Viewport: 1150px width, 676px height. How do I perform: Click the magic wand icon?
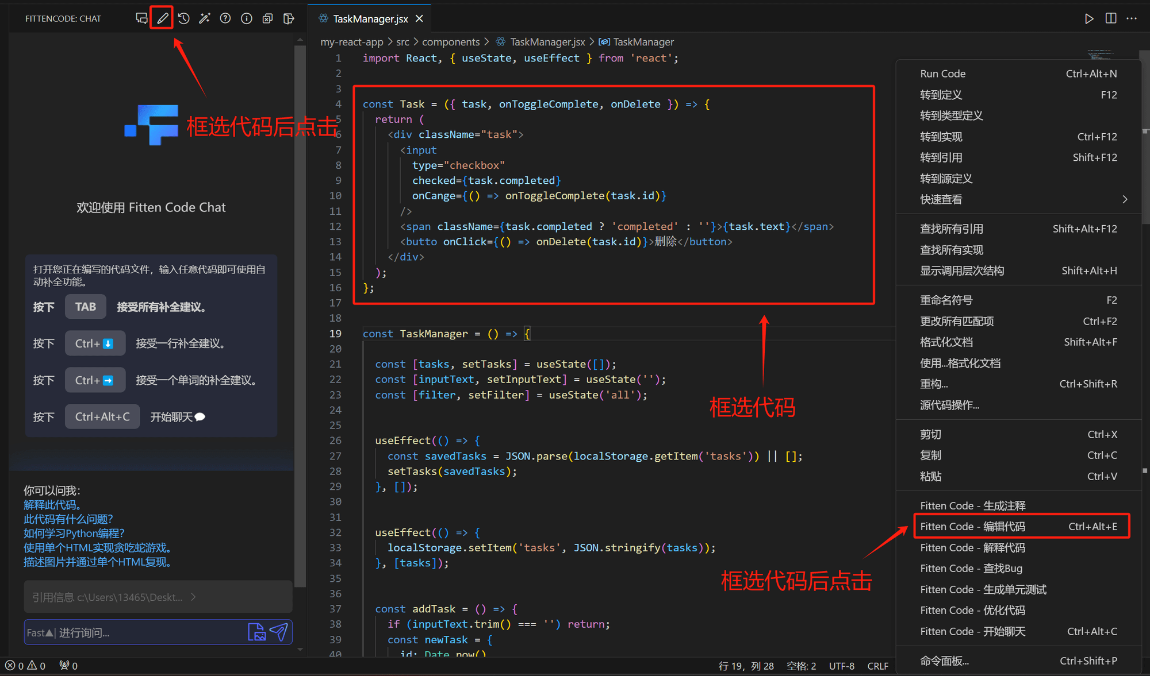click(x=204, y=18)
